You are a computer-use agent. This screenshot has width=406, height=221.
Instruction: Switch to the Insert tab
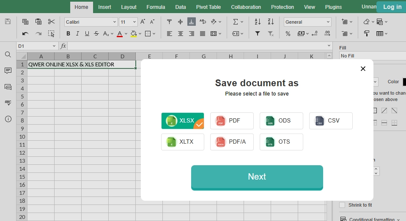[104, 7]
